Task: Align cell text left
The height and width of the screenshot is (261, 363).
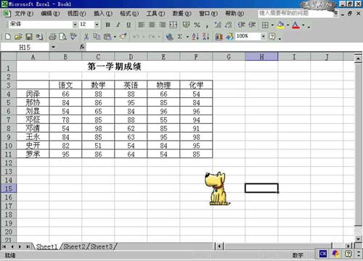Action: click(142, 25)
